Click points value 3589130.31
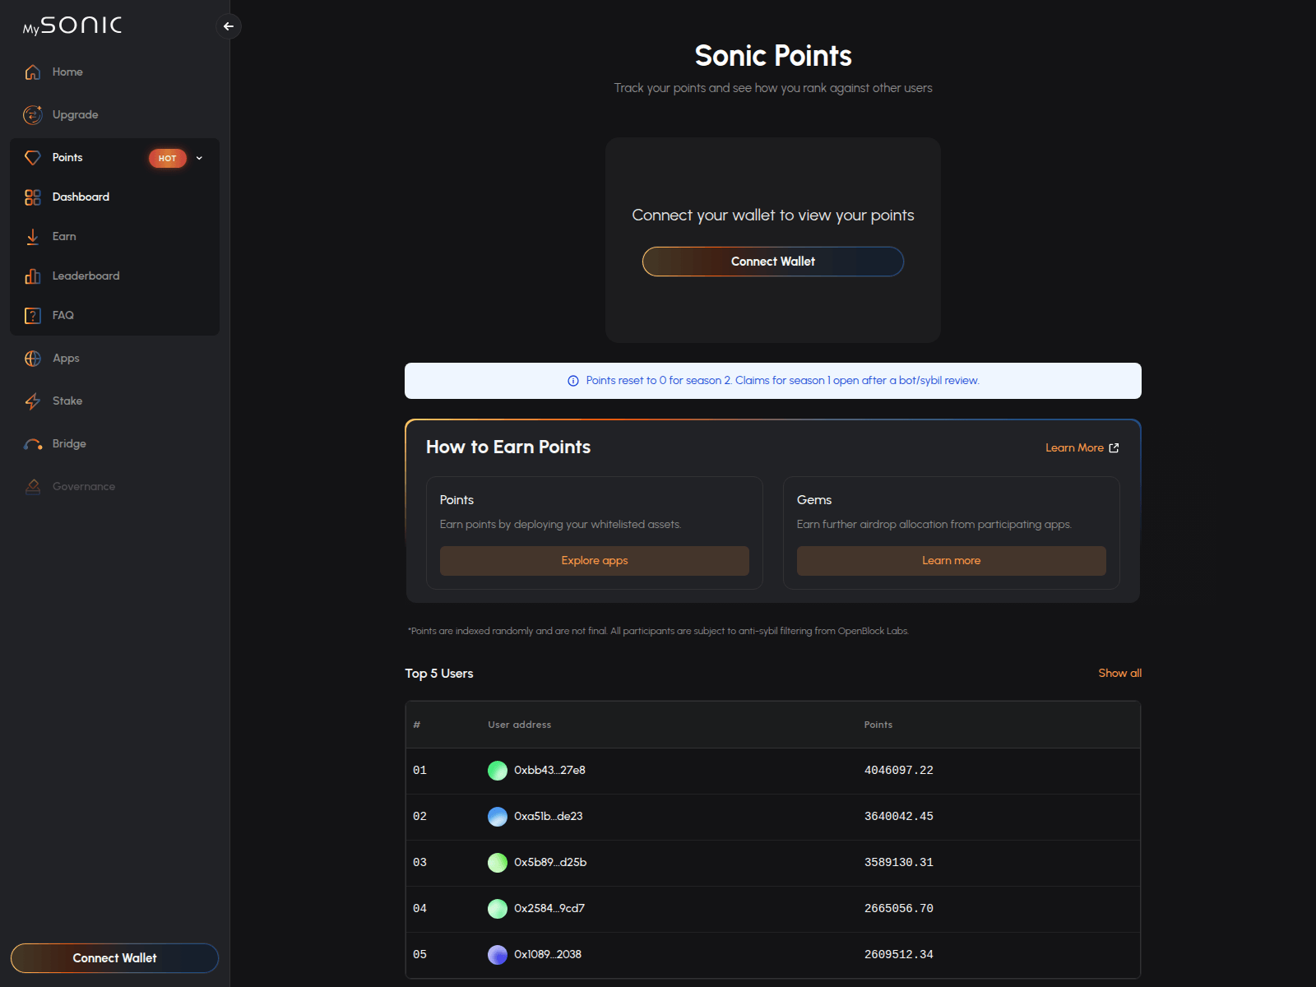Screen dimensions: 1316x987 coord(899,863)
